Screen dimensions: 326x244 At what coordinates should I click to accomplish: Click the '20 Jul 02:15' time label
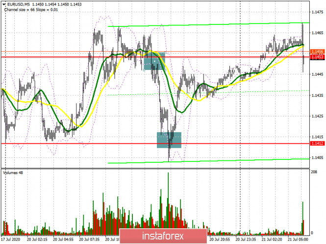[x=37, y=240]
